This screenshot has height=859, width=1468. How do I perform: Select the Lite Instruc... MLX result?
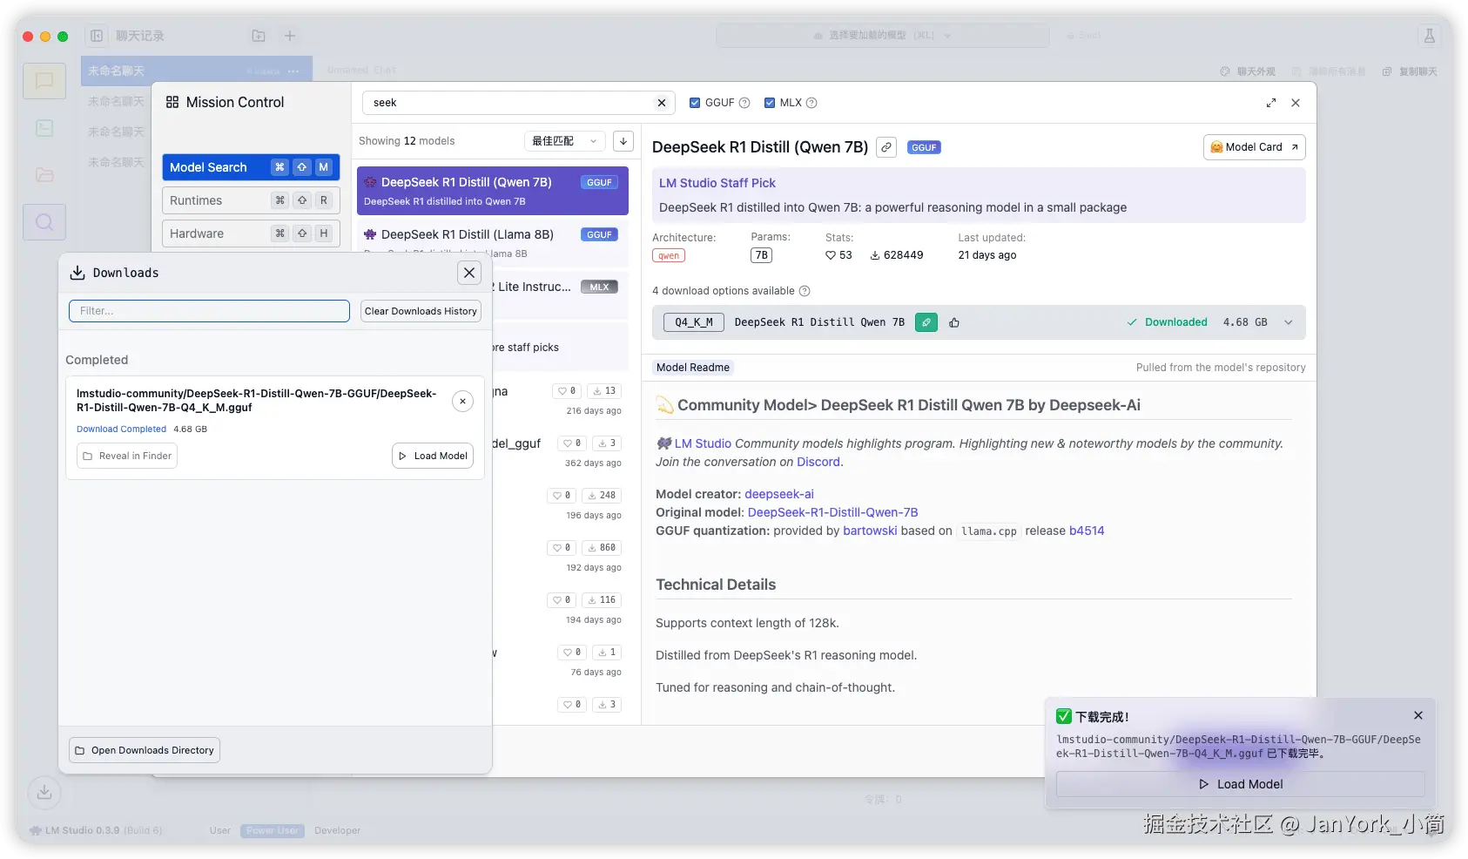coord(560,294)
